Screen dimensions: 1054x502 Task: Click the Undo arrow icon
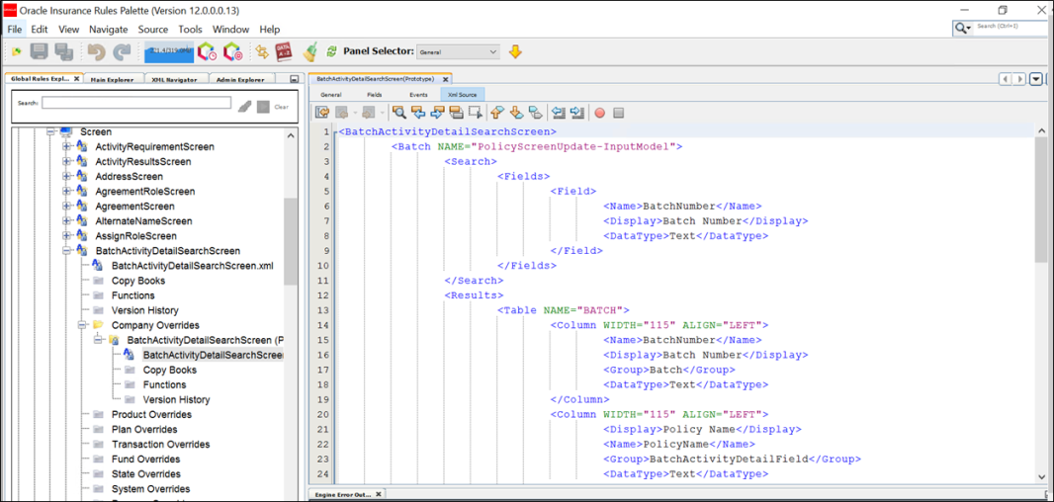tap(98, 51)
